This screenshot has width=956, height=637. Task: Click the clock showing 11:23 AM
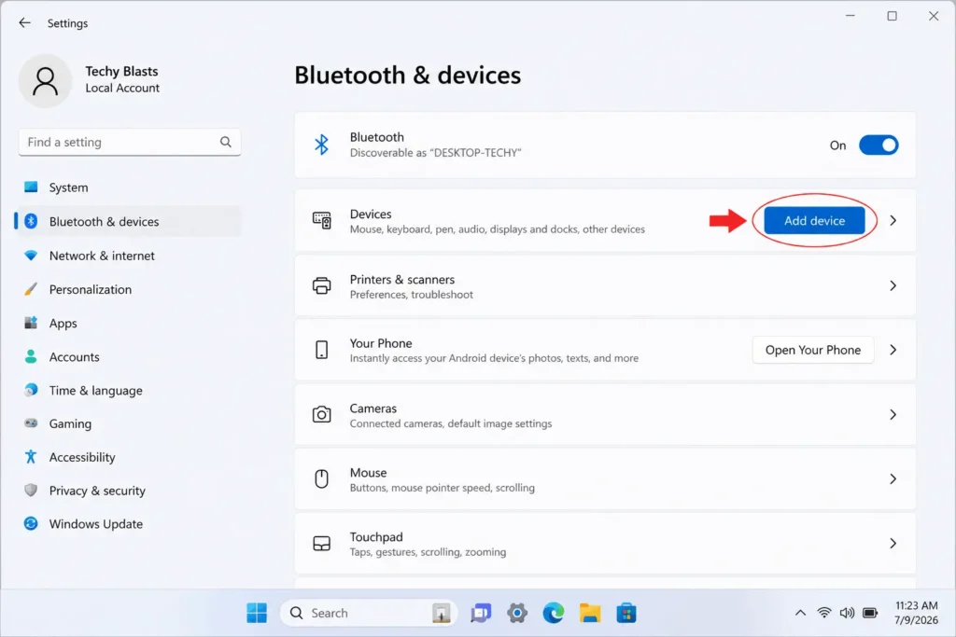(x=917, y=606)
